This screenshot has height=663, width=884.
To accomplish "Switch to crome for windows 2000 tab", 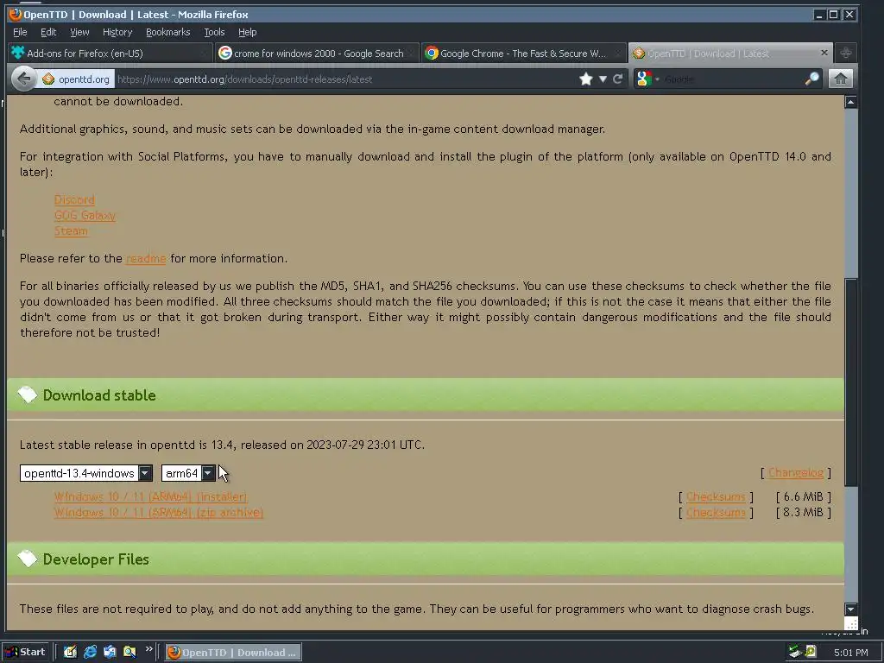I will click(x=317, y=53).
